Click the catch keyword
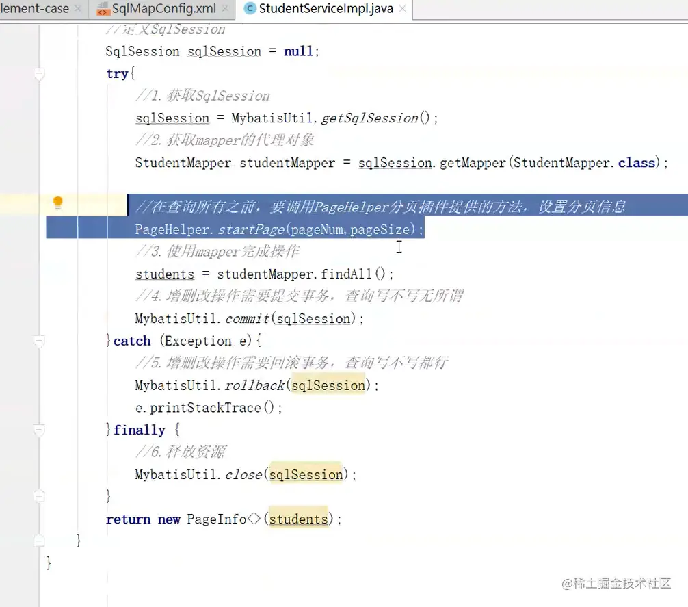Image resolution: width=688 pixels, height=607 pixels. [131, 341]
